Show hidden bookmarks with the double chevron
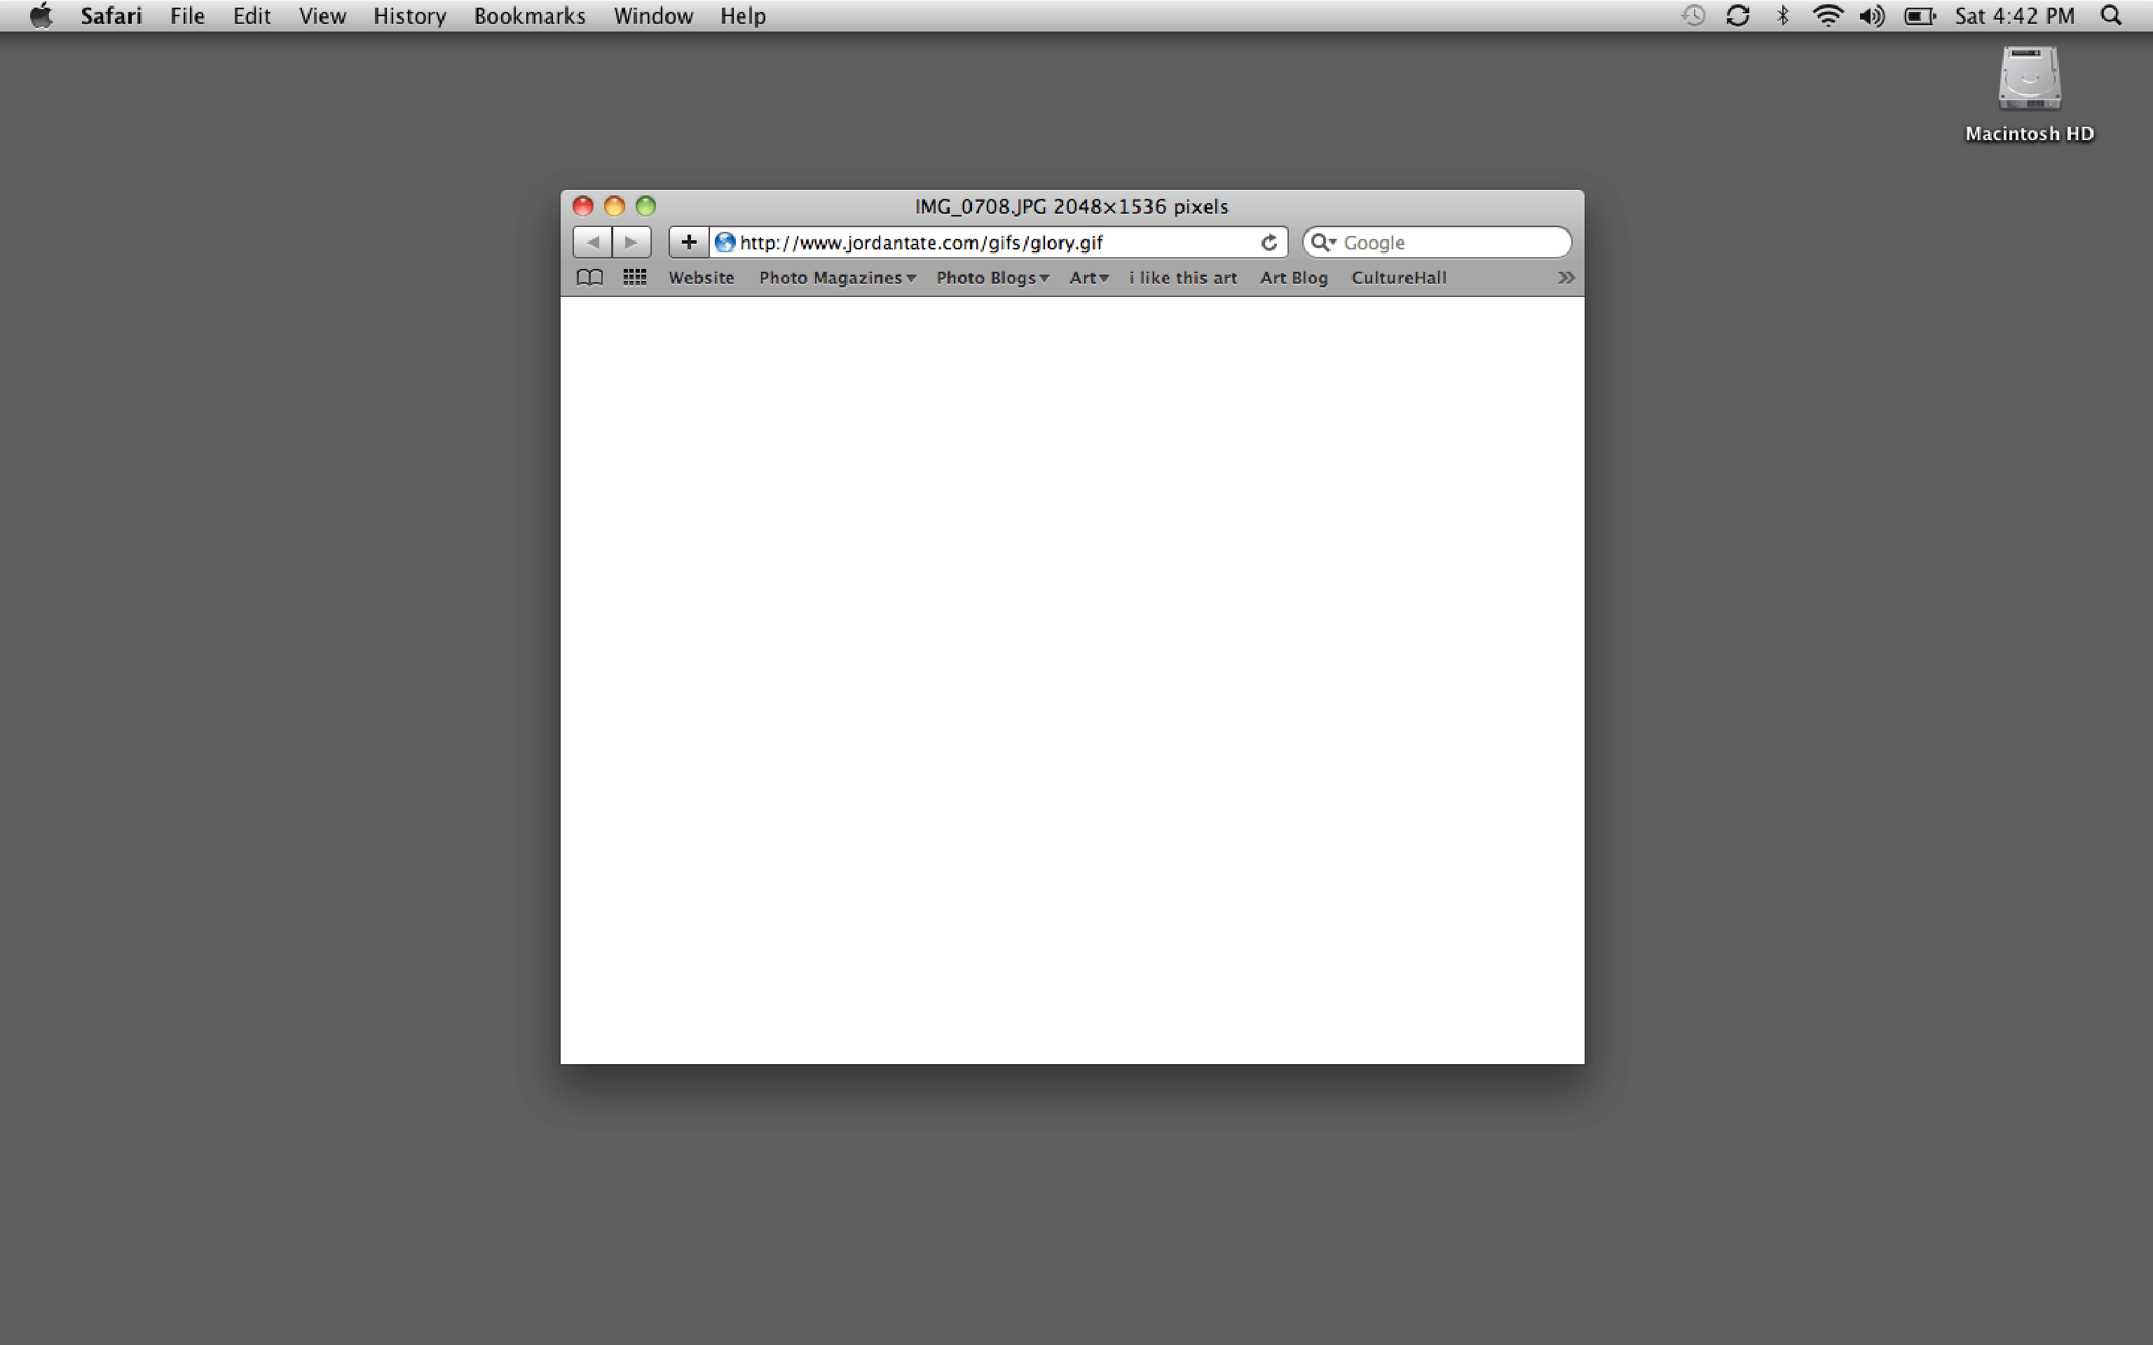Image resolution: width=2153 pixels, height=1345 pixels. point(1566,277)
